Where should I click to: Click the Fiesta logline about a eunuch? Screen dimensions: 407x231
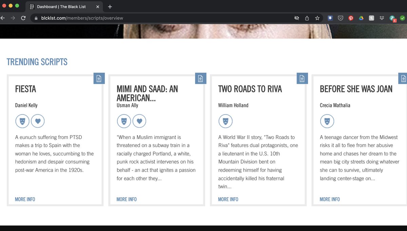(x=55, y=154)
